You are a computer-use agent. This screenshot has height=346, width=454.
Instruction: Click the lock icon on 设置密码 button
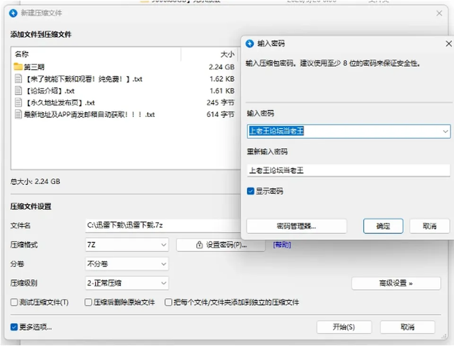[199, 245]
